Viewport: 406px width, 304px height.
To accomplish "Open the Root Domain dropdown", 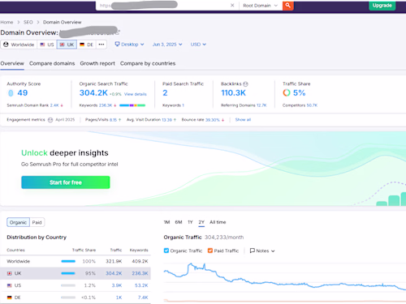I will pyautogui.click(x=260, y=6).
